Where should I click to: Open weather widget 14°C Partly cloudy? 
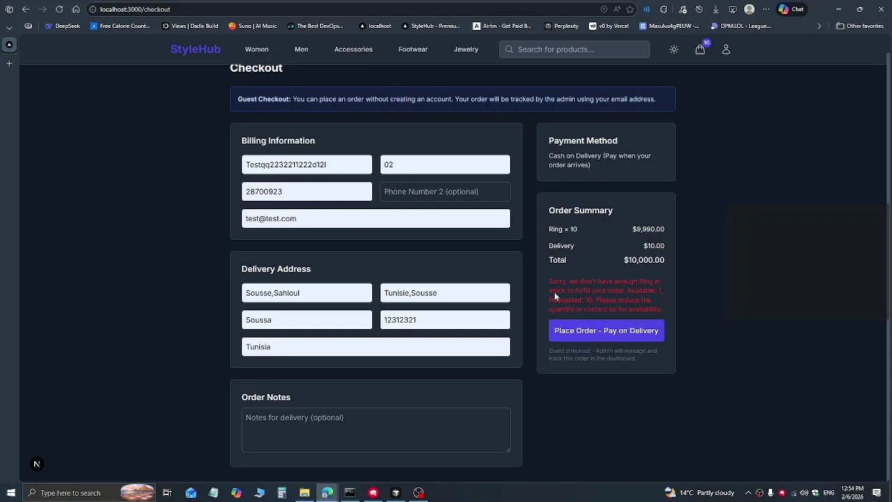coord(700,493)
